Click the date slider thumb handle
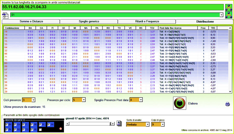Image resolution: width=234 pixels, height=134 pixels. (x=110, y=124)
